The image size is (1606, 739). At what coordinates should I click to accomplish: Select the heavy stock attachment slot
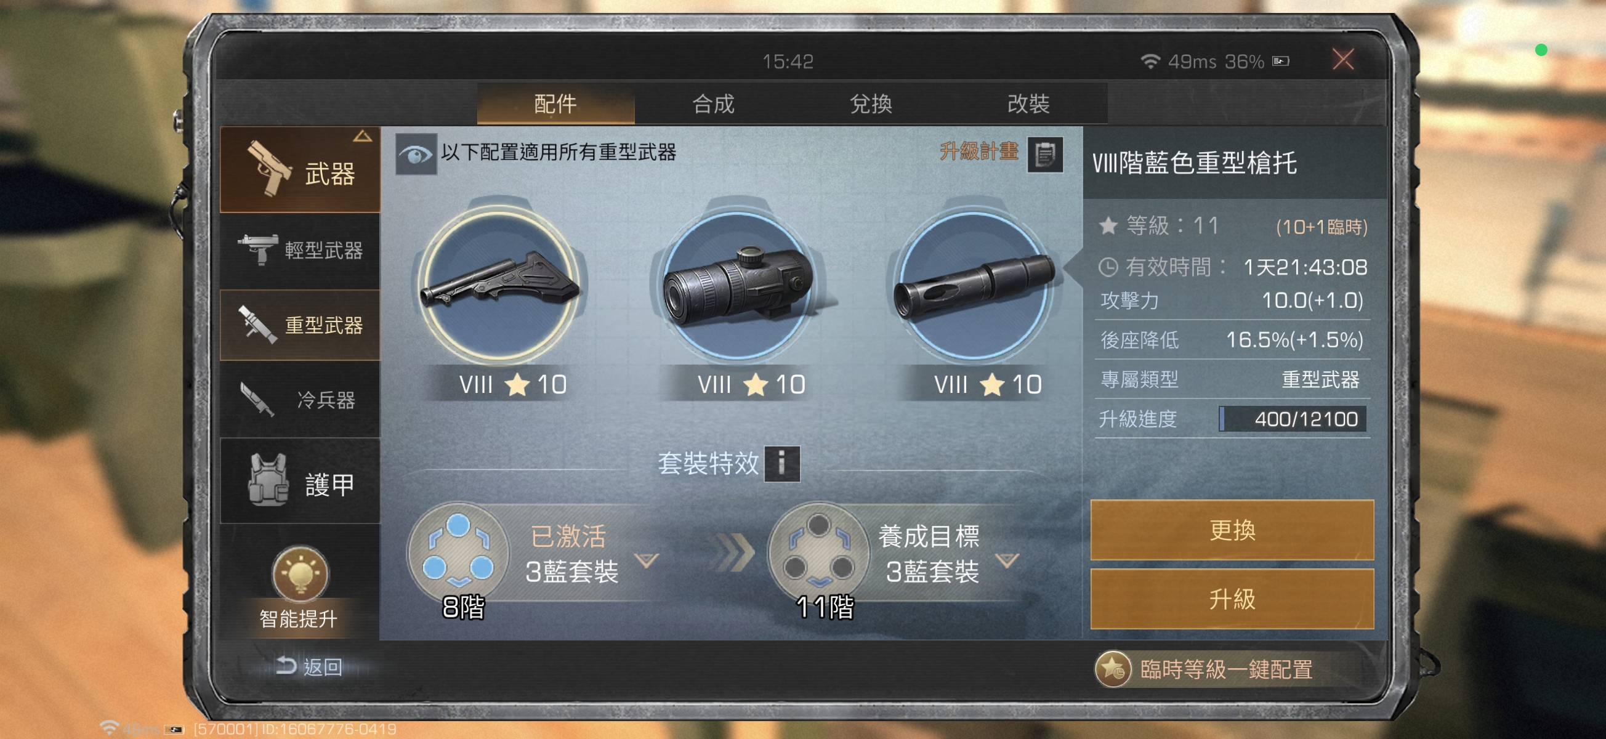pos(499,286)
